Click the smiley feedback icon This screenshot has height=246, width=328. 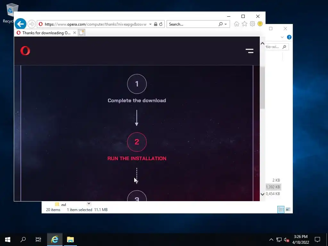click(260, 24)
